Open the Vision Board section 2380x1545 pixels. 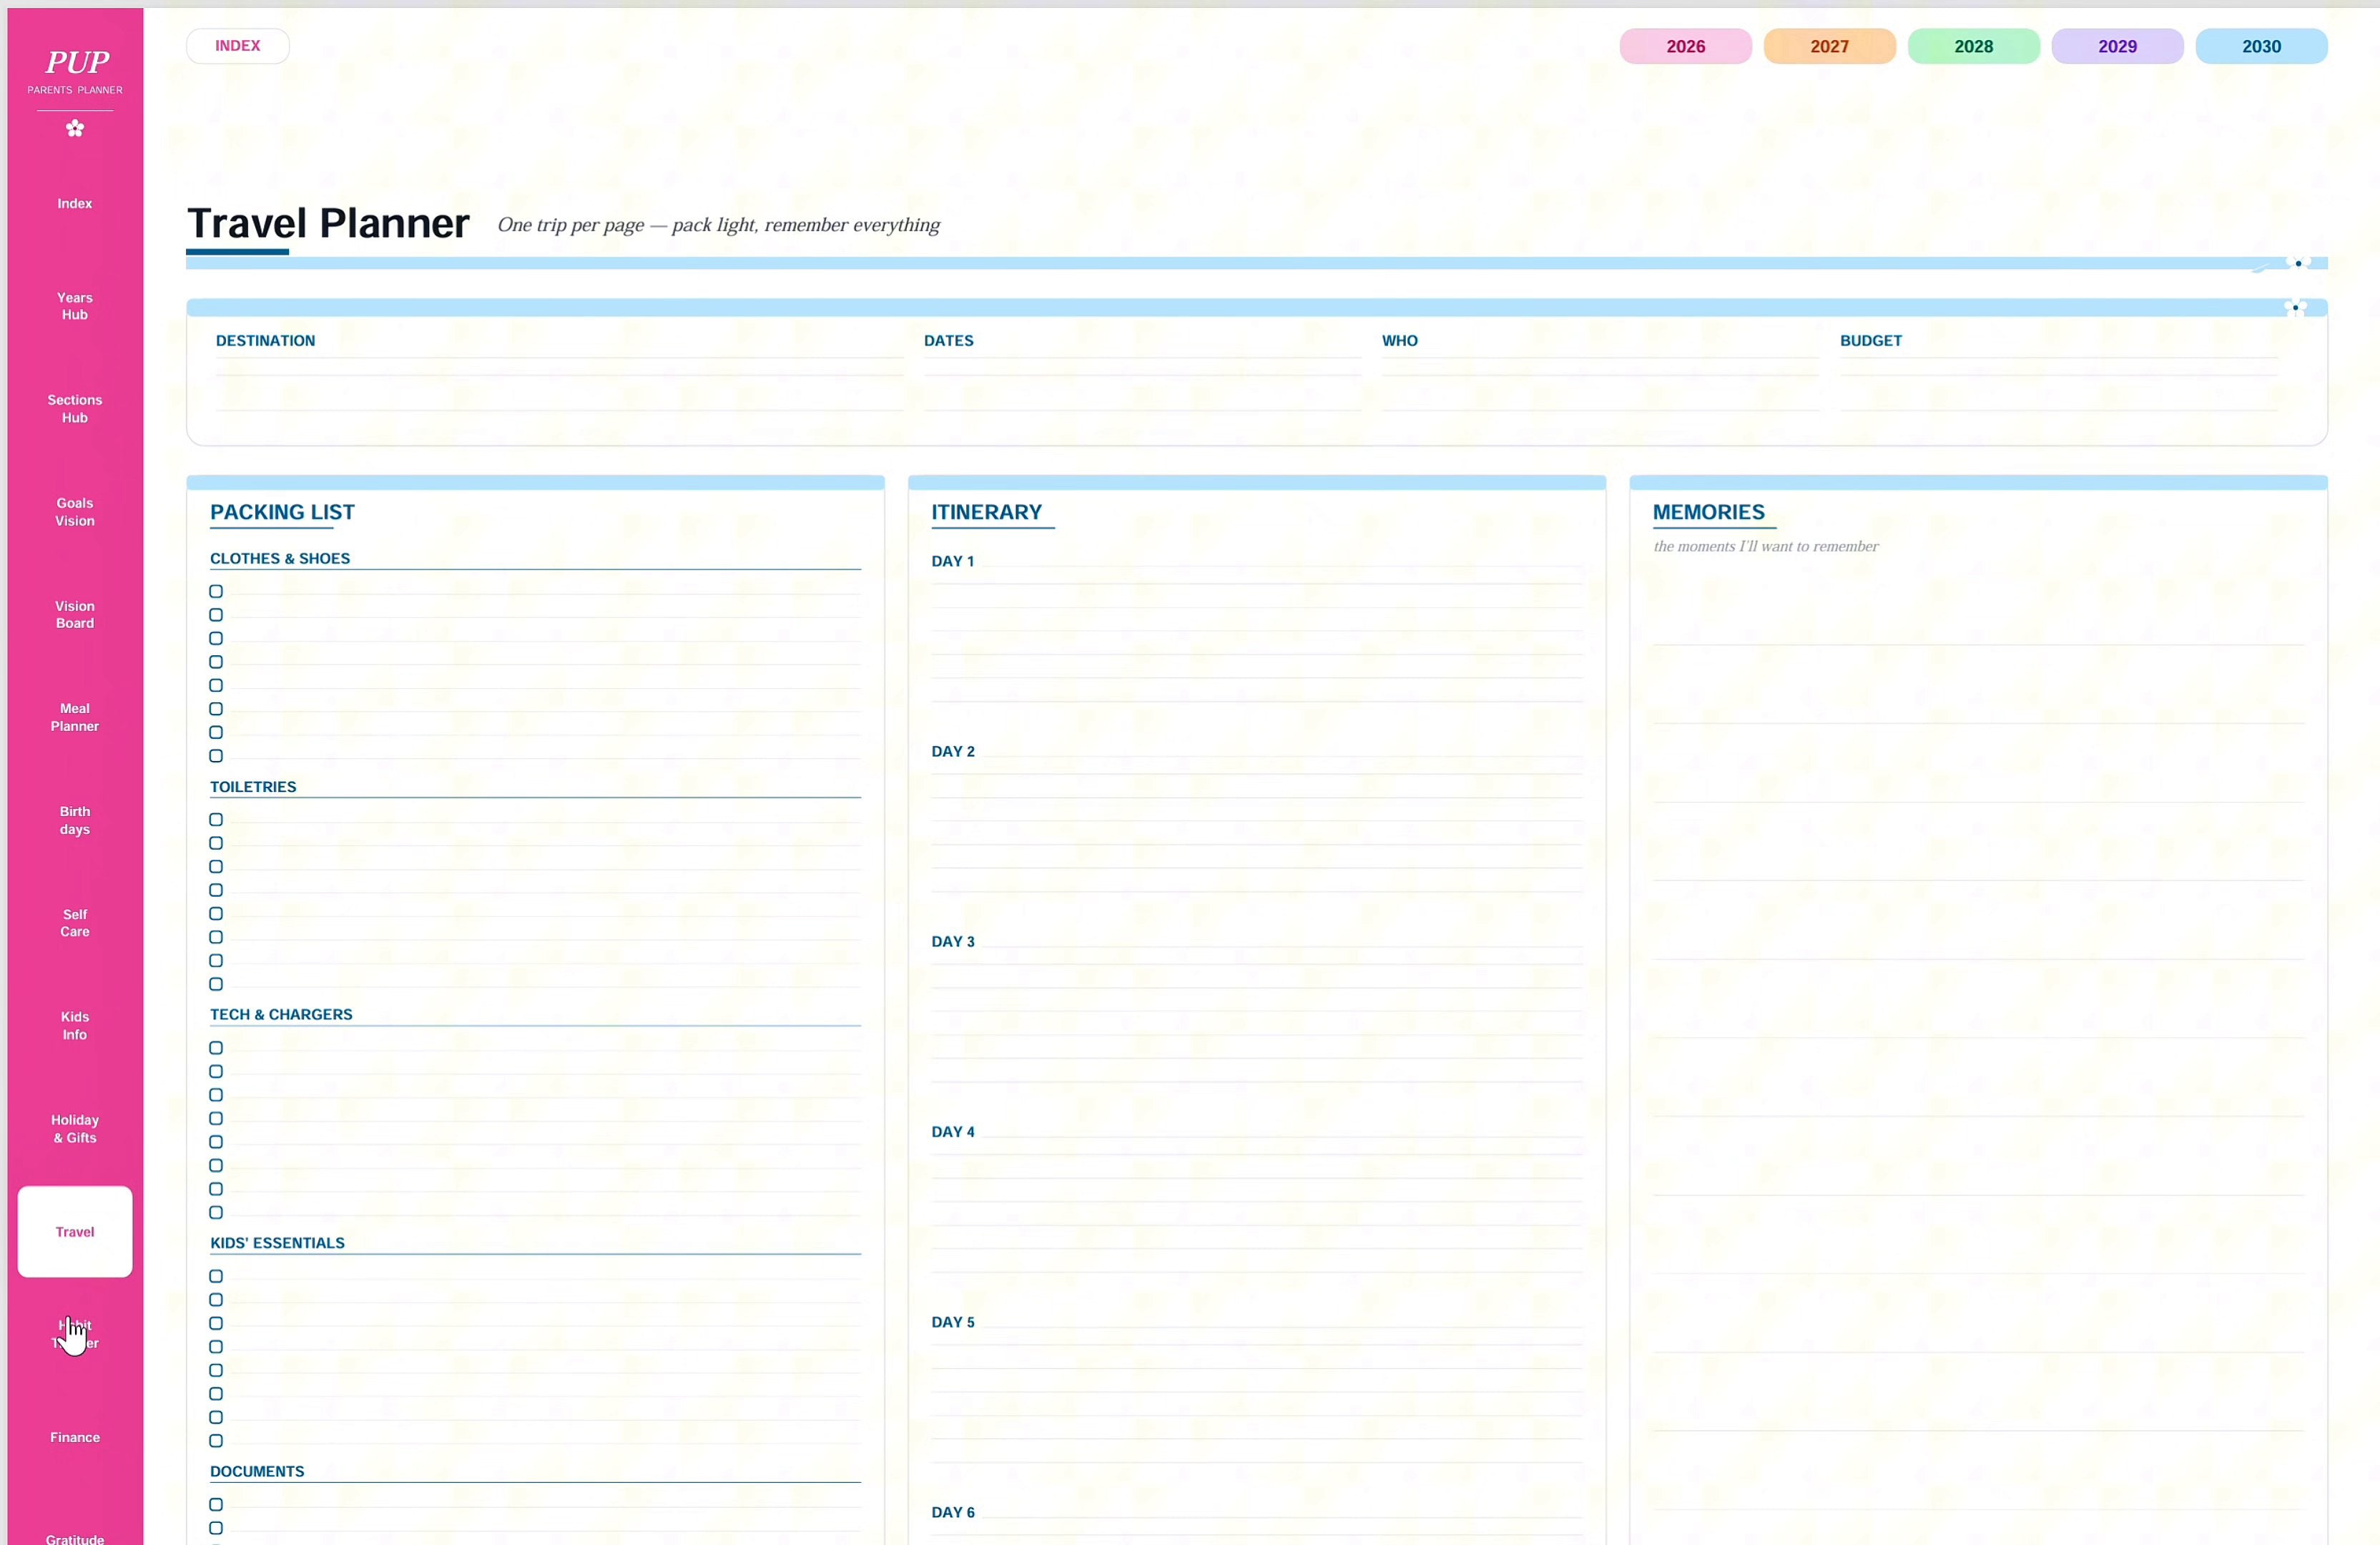click(x=75, y=615)
